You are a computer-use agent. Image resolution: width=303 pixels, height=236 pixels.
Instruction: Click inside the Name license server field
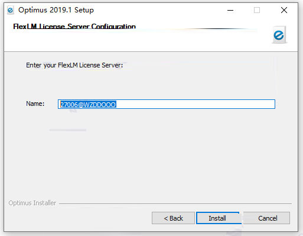(x=167, y=104)
